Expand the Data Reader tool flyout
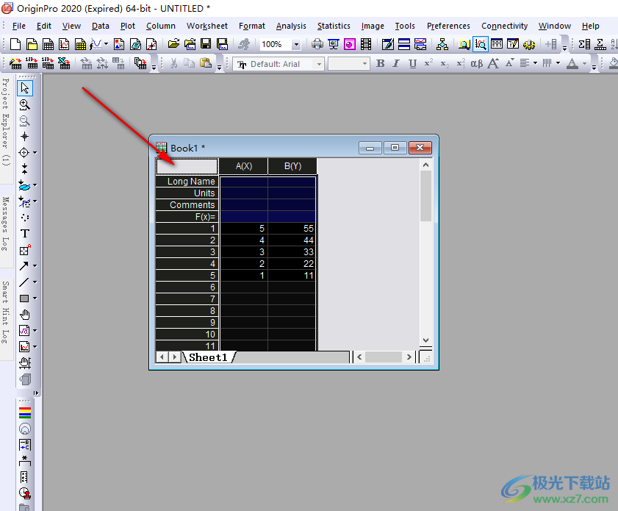 tap(35, 153)
